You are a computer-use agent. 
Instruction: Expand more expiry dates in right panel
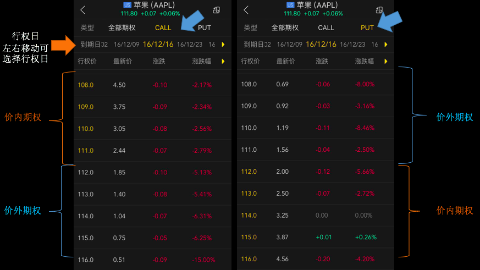pos(386,45)
